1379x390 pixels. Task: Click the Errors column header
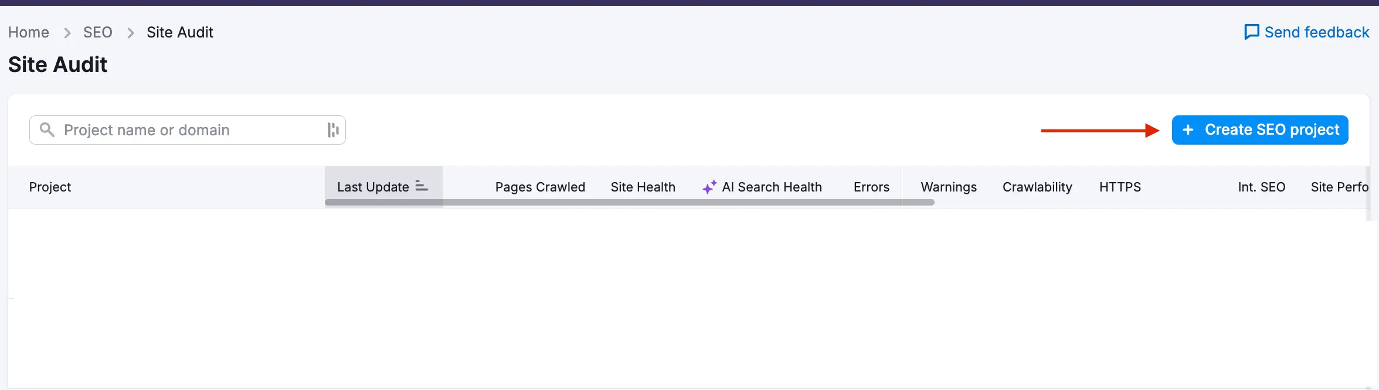871,187
